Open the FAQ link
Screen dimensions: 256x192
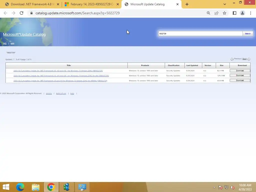click(x=4, y=43)
